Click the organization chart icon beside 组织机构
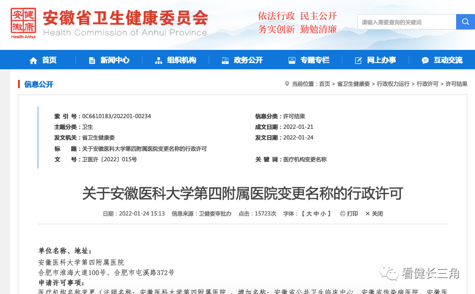The height and width of the screenshot is (294, 475). (x=158, y=61)
